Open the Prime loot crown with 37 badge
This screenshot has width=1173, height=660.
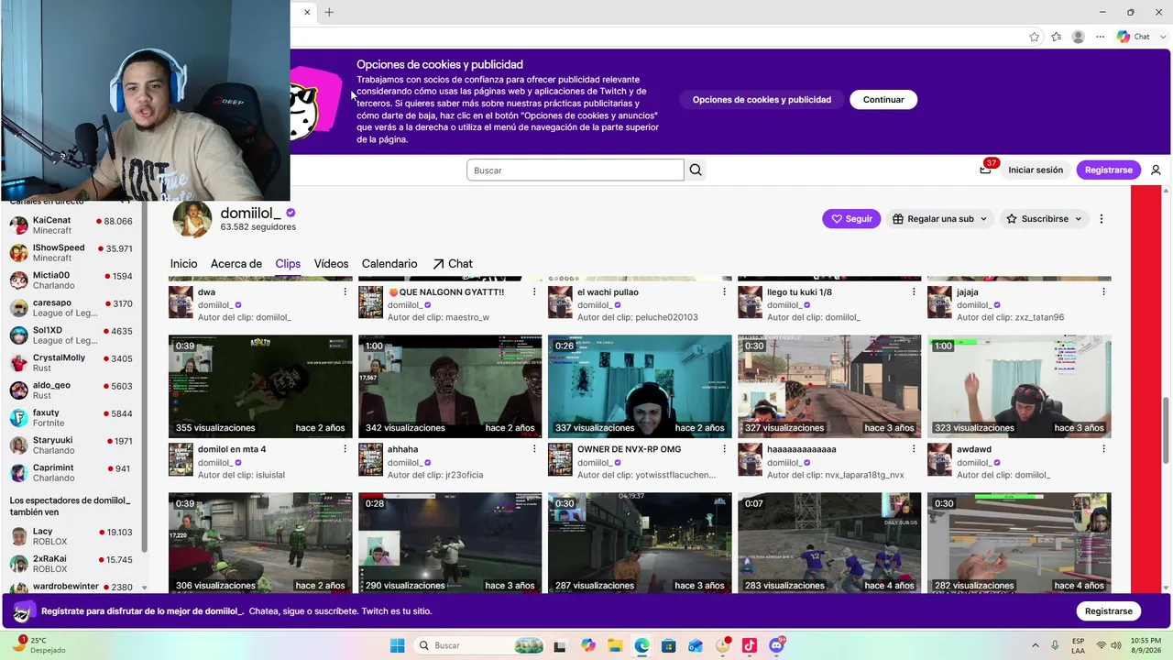tap(985, 169)
